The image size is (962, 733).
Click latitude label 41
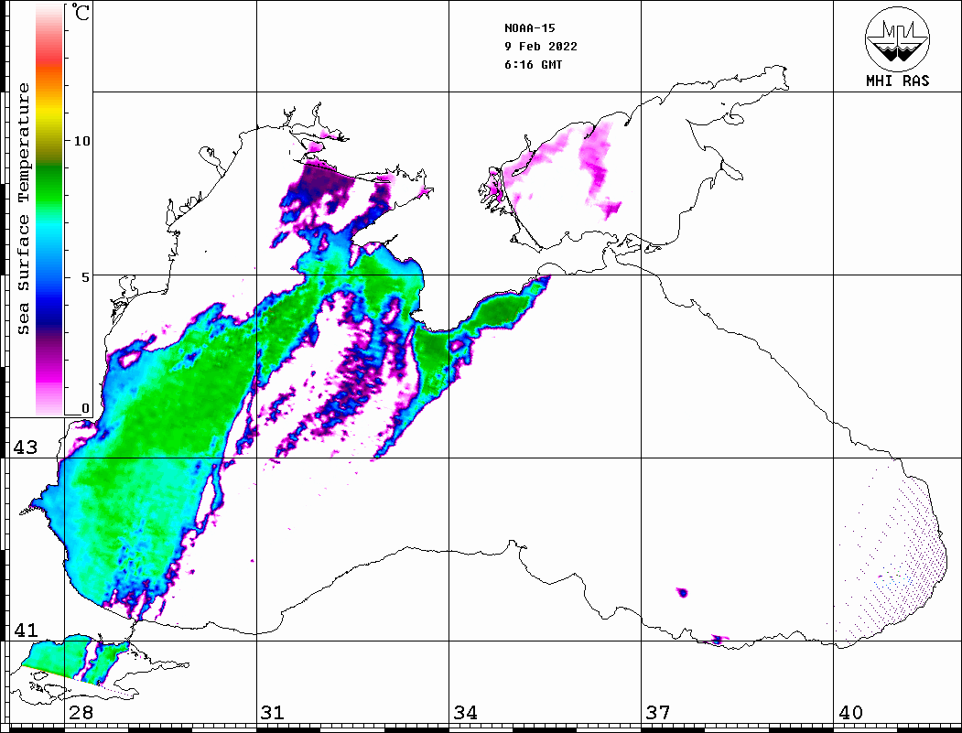(25, 630)
